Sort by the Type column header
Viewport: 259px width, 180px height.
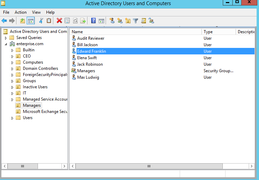tap(219, 32)
